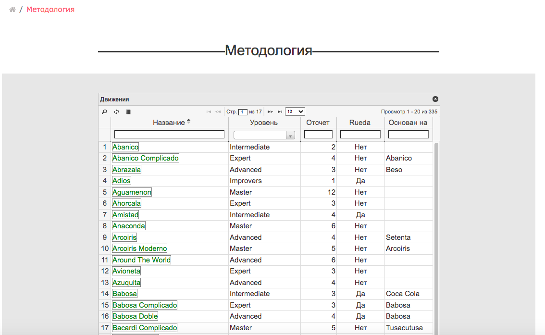Open the Babosa movement link
Viewport: 545px width, 335px height.
(x=125, y=294)
